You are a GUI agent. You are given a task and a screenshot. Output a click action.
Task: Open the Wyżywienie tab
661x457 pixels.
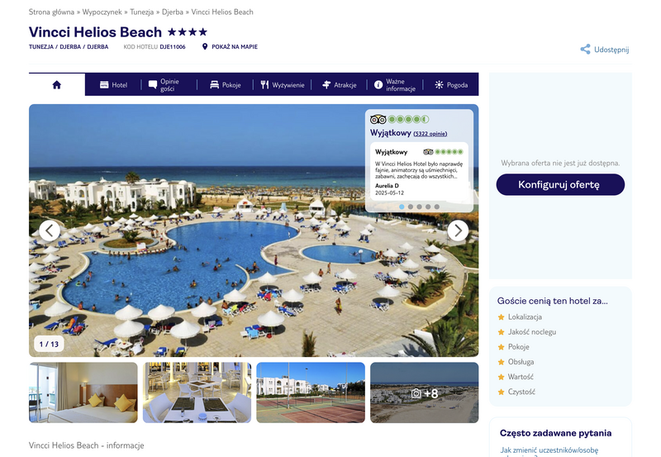282,85
